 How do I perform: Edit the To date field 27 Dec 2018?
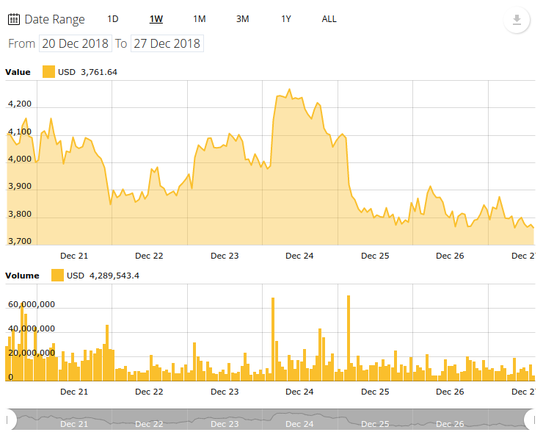(x=167, y=43)
